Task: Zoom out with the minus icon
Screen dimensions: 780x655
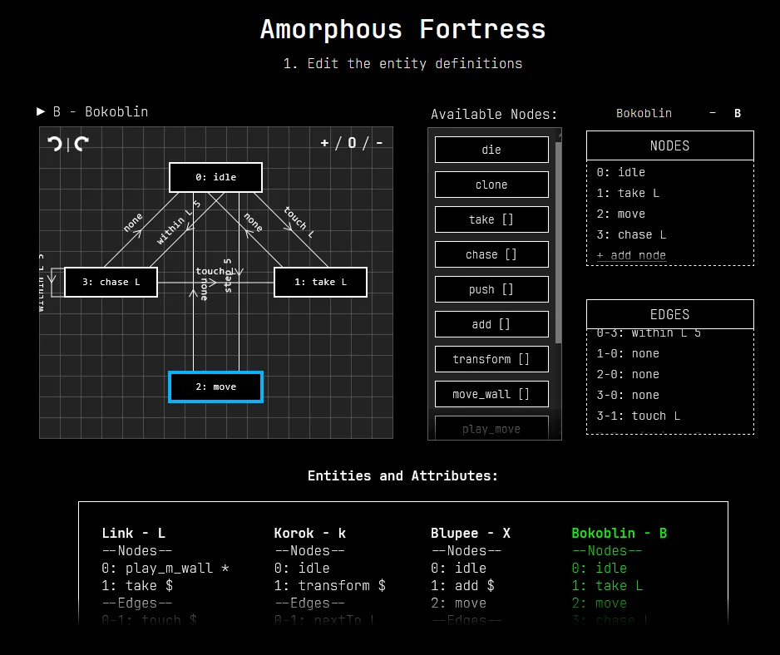Action: (x=379, y=143)
